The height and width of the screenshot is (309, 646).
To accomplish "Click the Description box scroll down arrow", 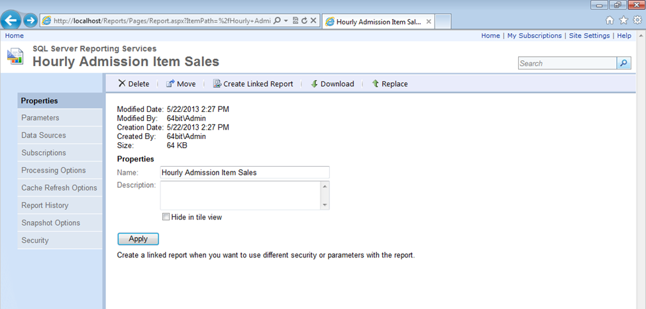I will [325, 205].
